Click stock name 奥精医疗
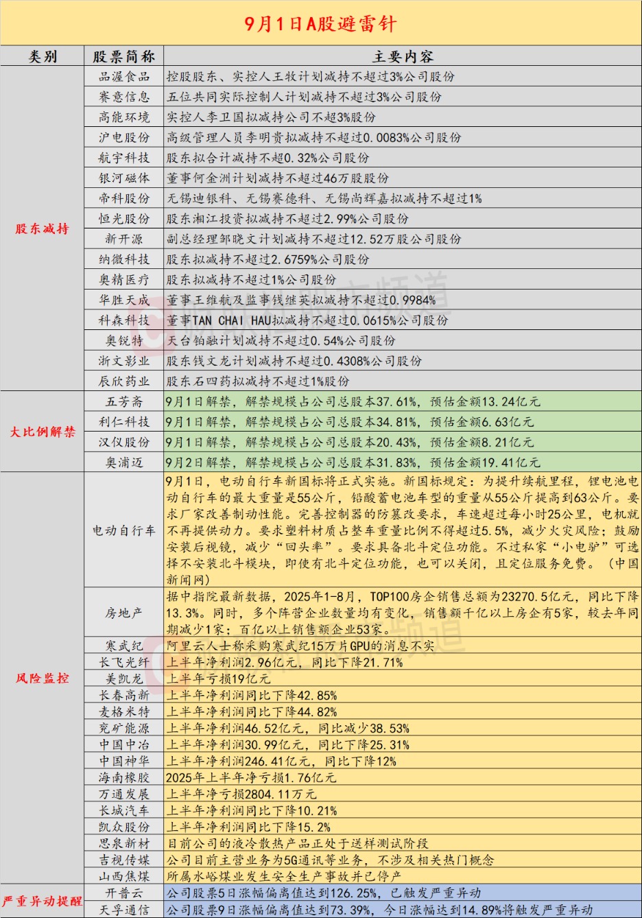 point(124,279)
